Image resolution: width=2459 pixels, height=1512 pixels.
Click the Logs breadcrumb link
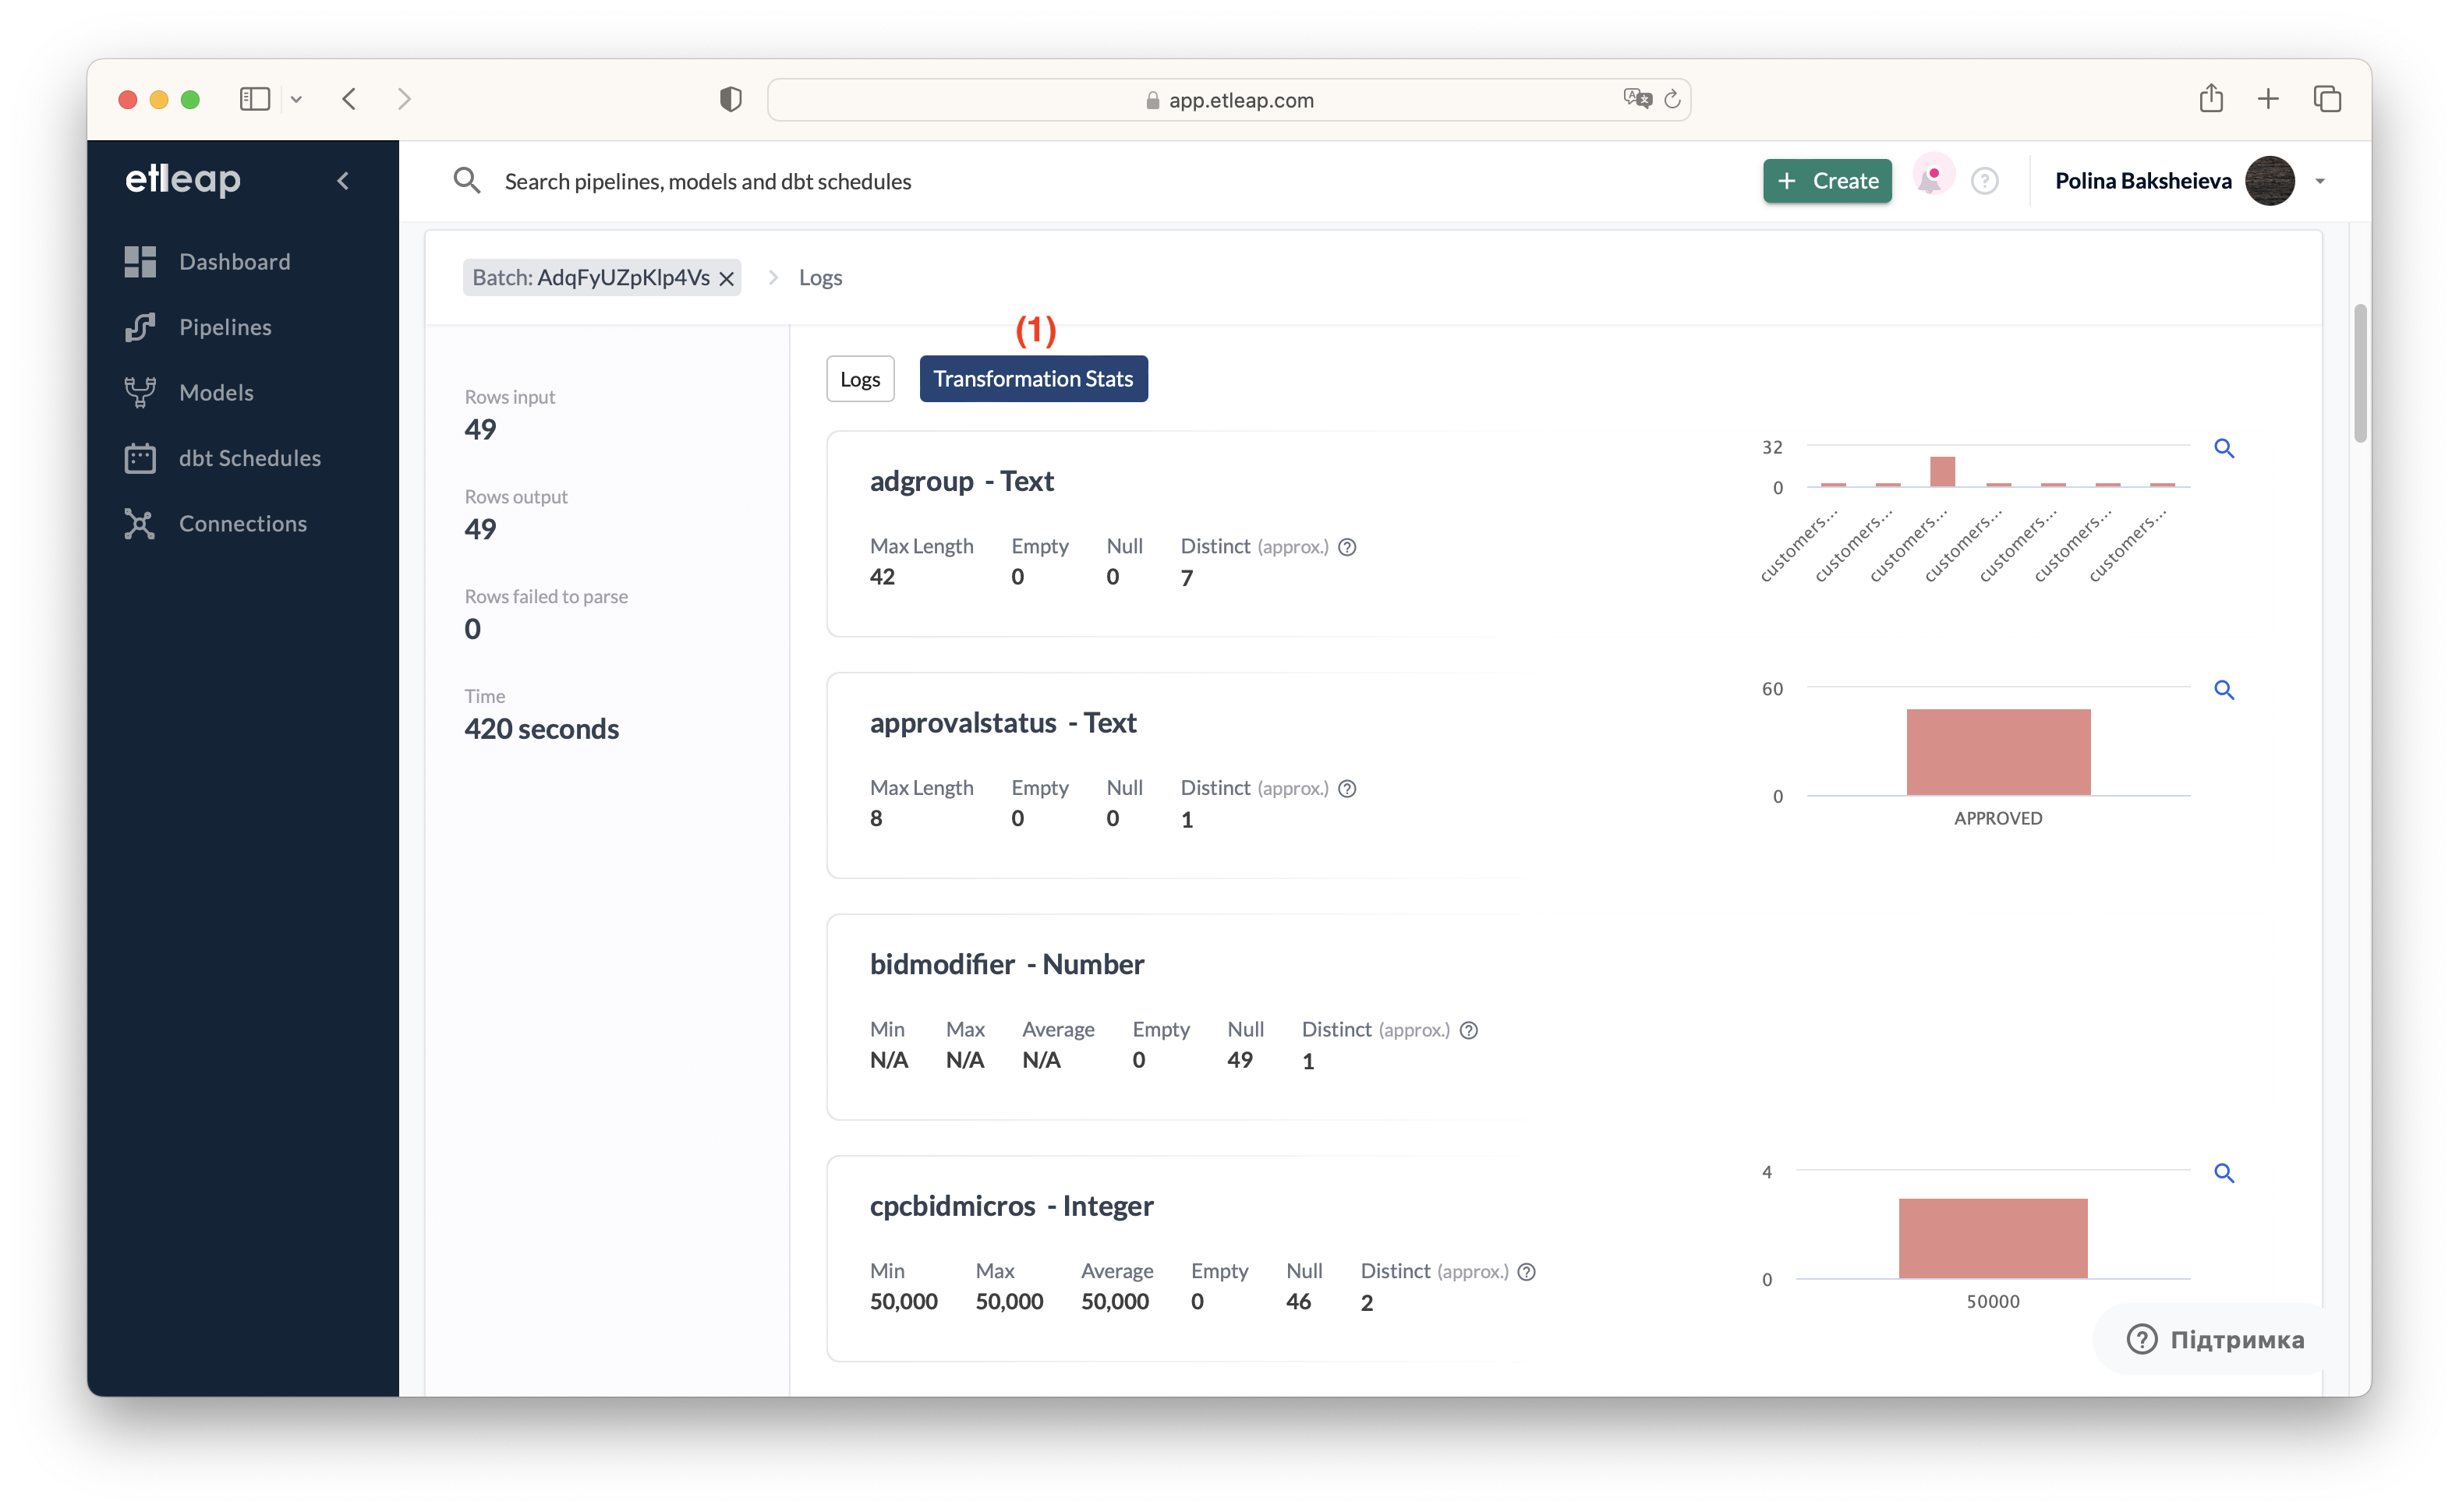click(x=819, y=278)
